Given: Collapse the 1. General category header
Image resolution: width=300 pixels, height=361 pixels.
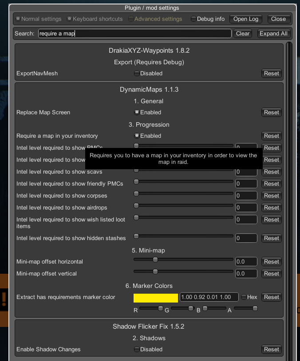Looking at the screenshot, I should point(149,101).
